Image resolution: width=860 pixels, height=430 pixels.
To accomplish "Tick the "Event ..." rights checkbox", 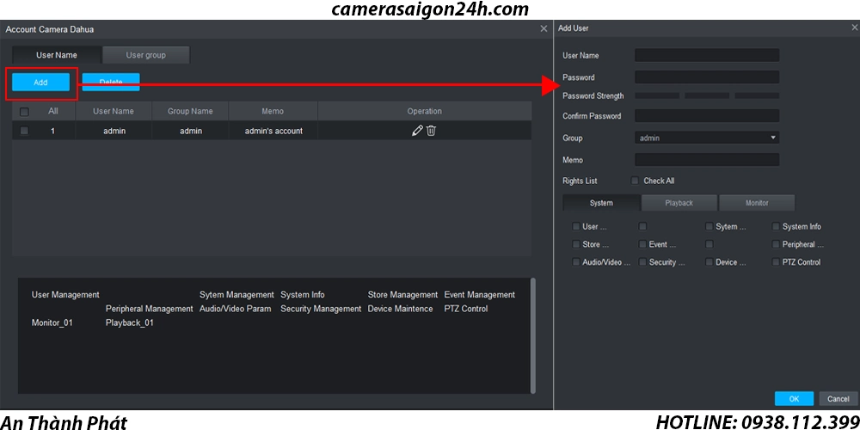I will [x=642, y=244].
